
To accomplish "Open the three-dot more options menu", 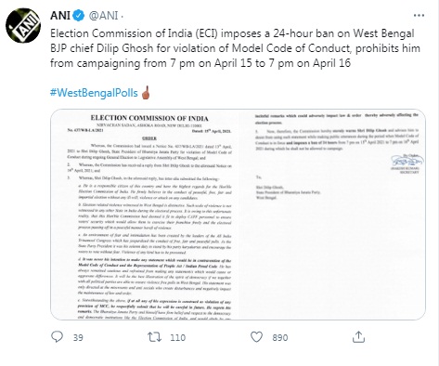I will [419, 15].
